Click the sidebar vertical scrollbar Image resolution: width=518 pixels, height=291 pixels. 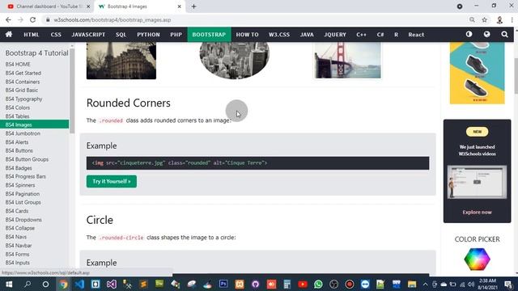[72, 91]
